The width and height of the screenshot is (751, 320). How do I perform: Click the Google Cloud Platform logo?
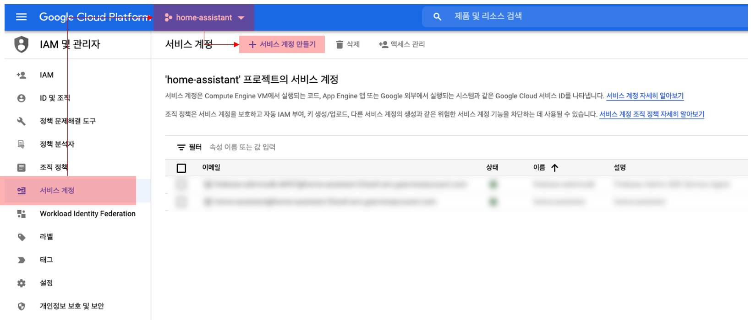[x=95, y=17]
